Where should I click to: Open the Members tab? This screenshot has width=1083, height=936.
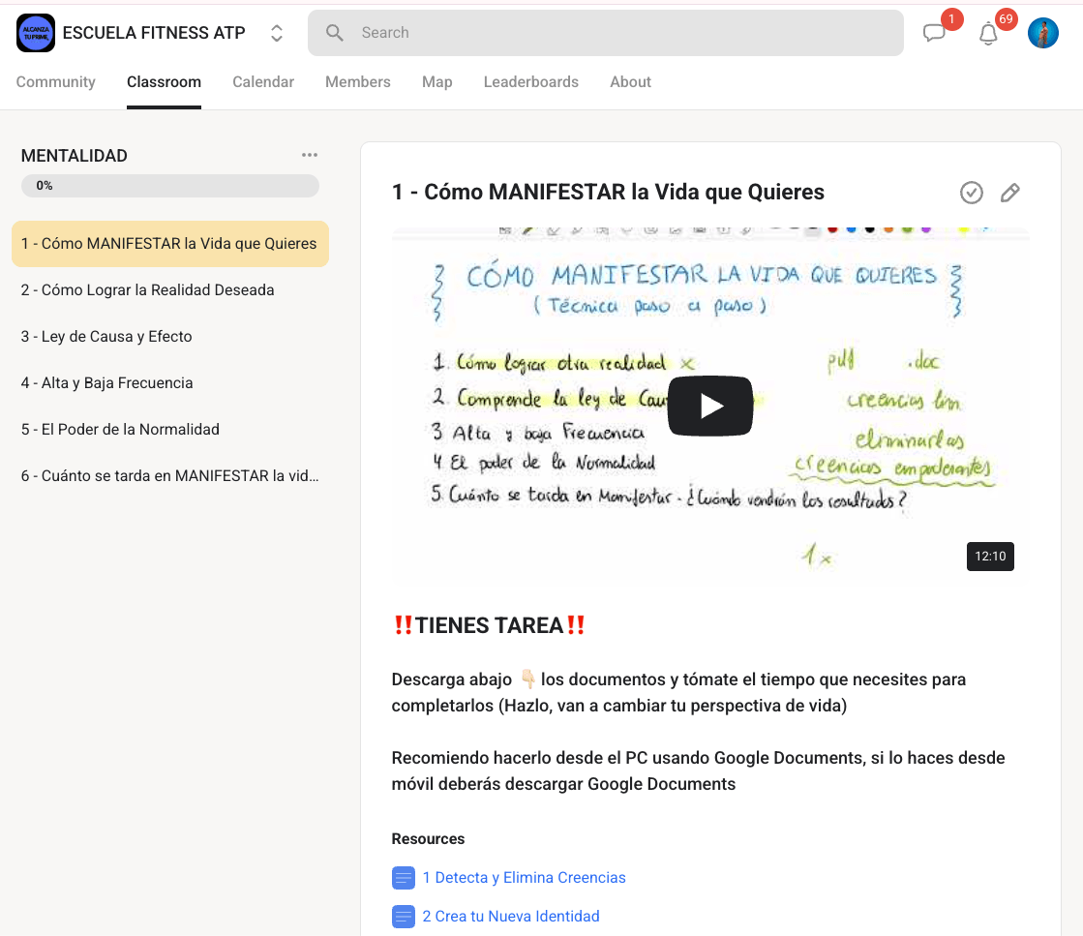[x=358, y=82]
